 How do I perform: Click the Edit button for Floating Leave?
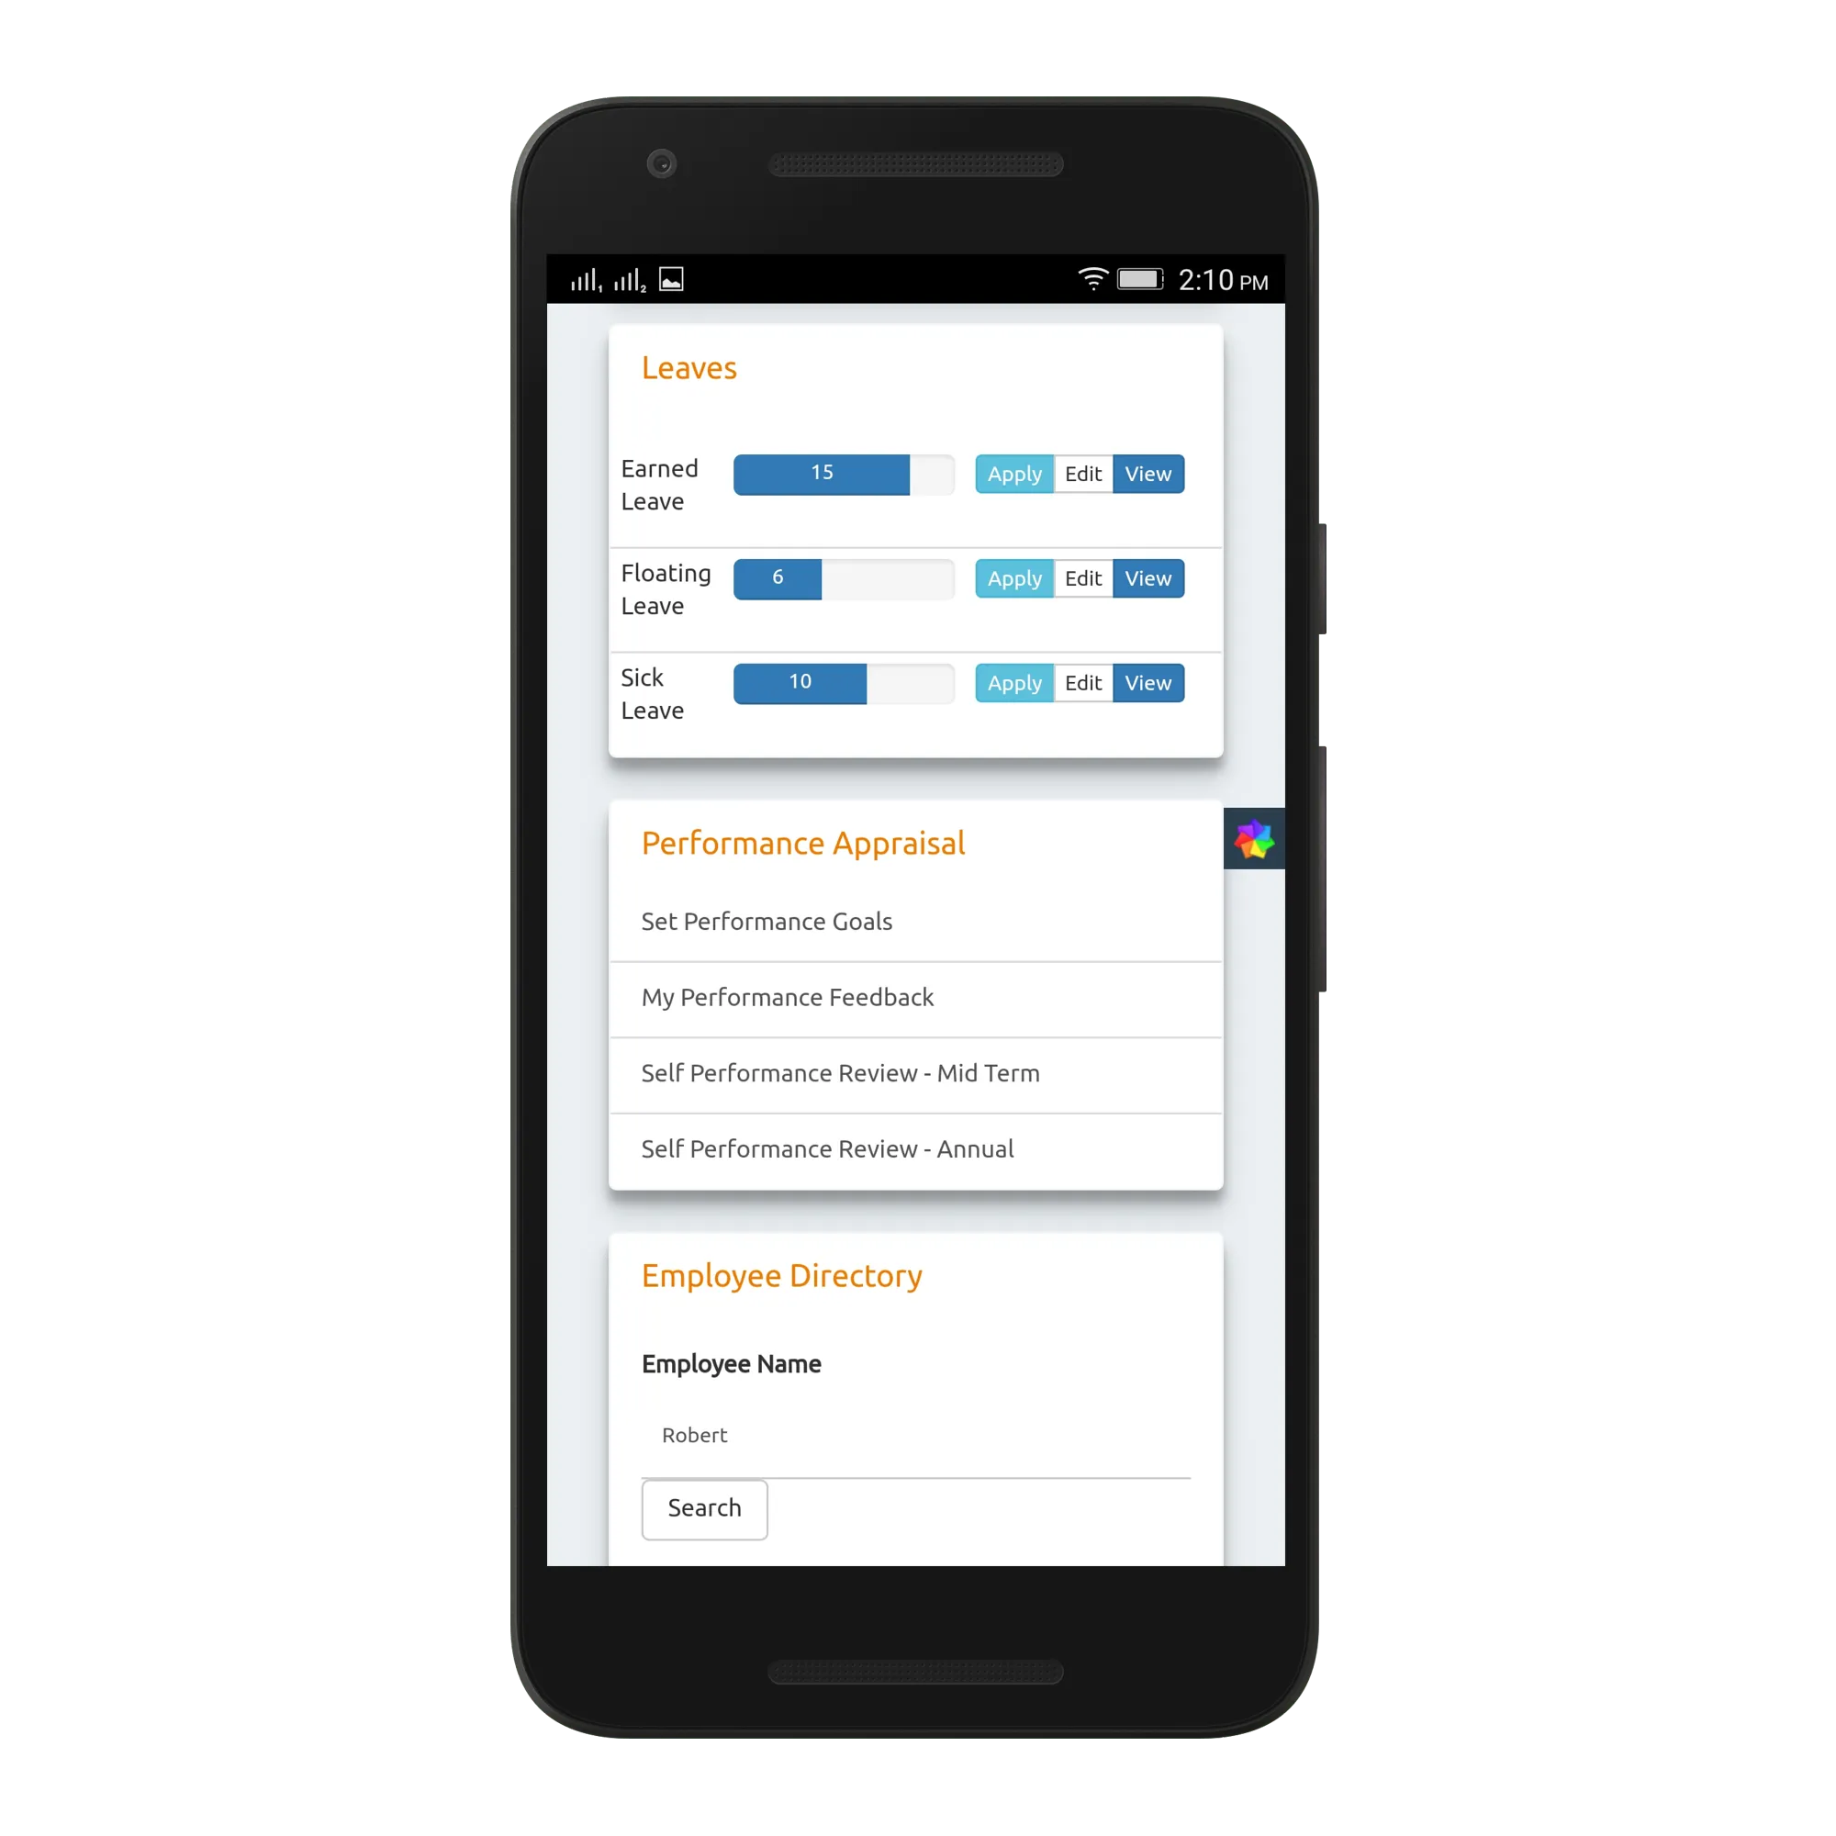point(1082,577)
